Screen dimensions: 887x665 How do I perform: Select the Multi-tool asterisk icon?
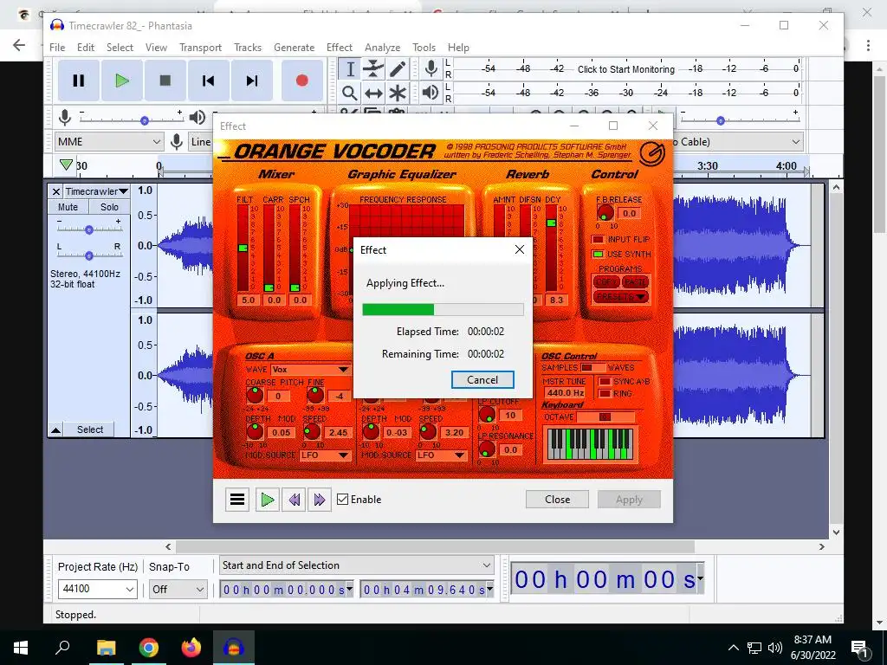click(x=397, y=93)
